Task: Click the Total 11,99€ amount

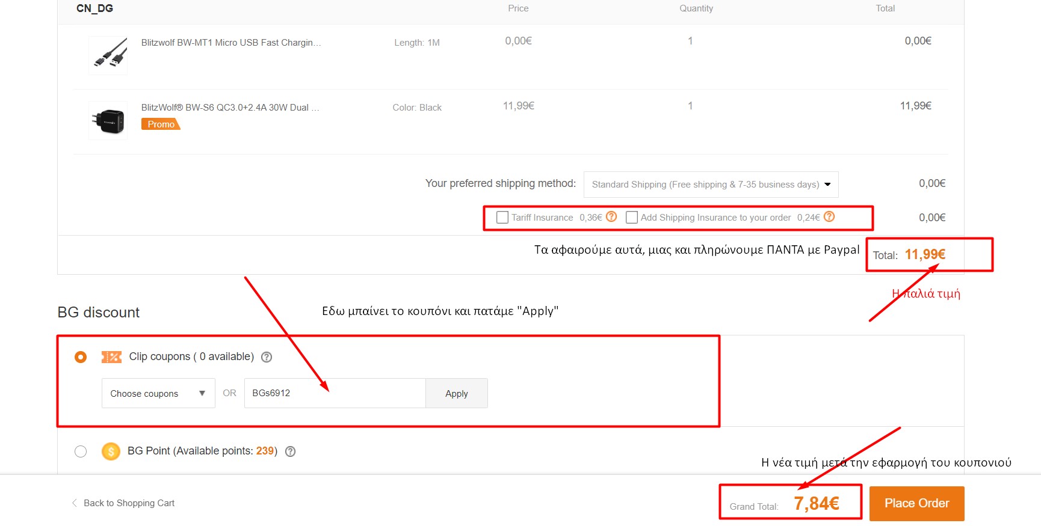Action: pyautogui.click(x=925, y=254)
